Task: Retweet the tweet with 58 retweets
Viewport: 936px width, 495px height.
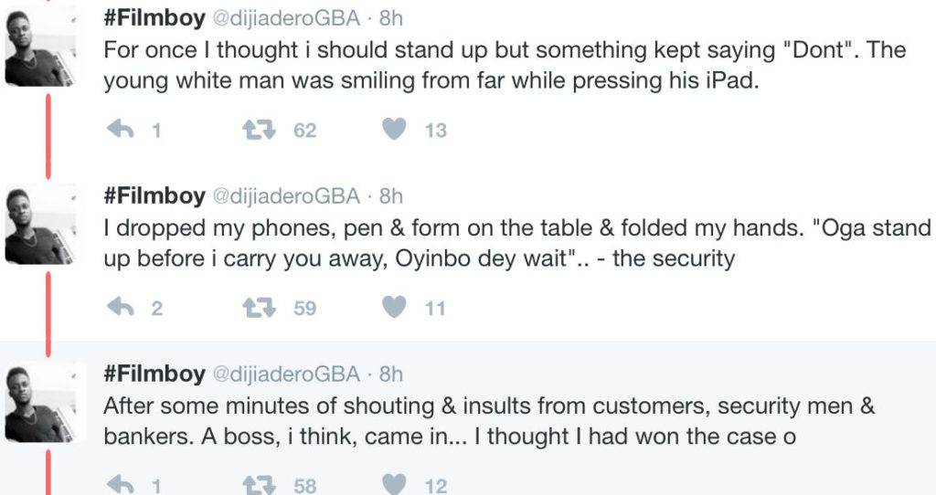Action: coord(259,484)
